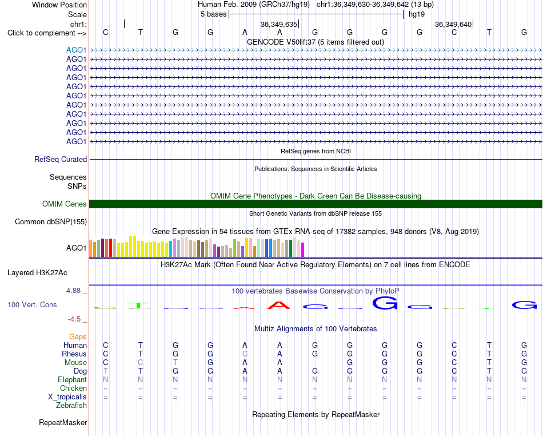The image size is (543, 436).
Task: Click the "RefSeq Curated" track label
Action: [61, 160]
